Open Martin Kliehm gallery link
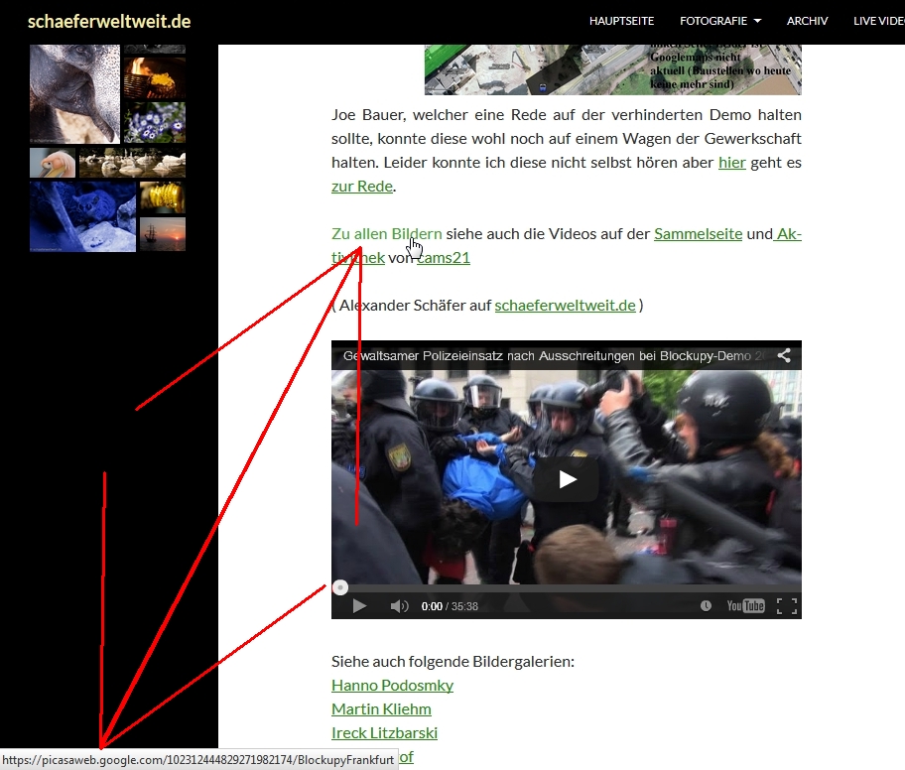The image size is (905, 770). (x=381, y=708)
